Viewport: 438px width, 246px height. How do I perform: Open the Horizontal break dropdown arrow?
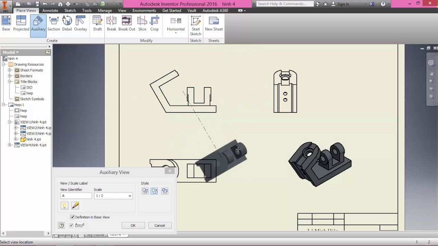point(176,32)
